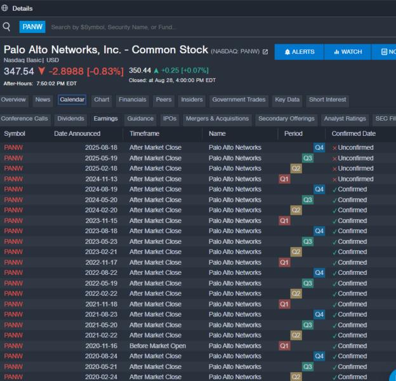
Task: Select the date cell 2021-02-22
Action: (101, 335)
